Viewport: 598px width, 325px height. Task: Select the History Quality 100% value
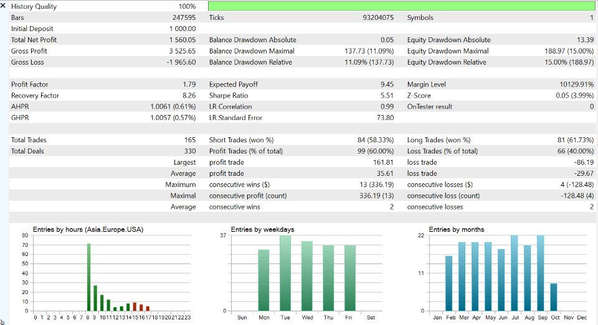pyautogui.click(x=187, y=6)
